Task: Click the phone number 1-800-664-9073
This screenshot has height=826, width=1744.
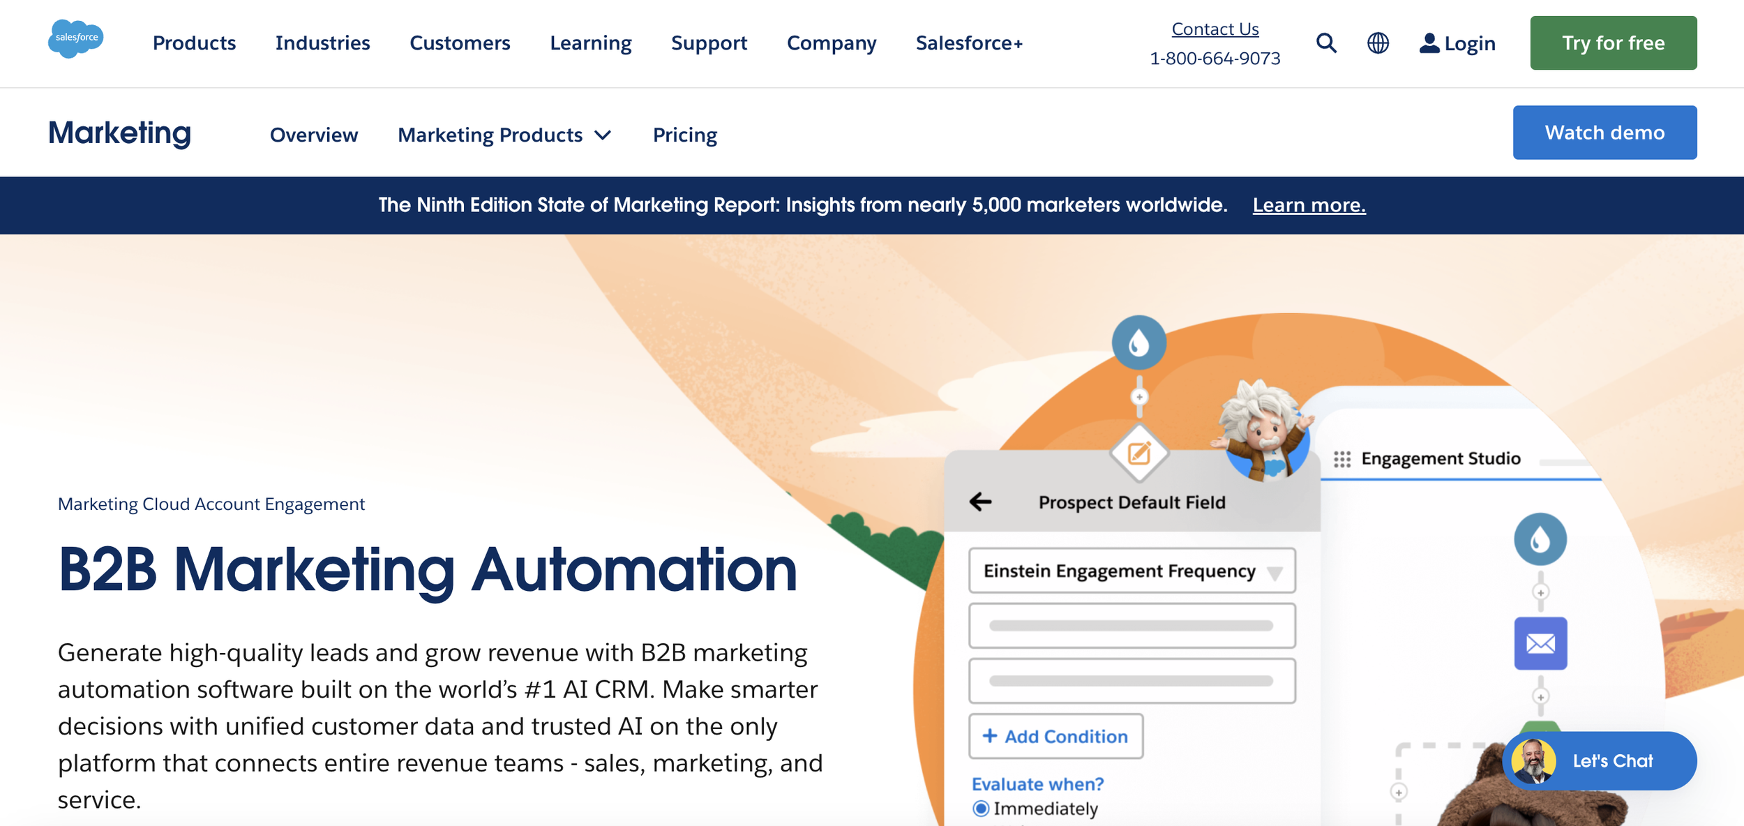Action: pyautogui.click(x=1215, y=59)
